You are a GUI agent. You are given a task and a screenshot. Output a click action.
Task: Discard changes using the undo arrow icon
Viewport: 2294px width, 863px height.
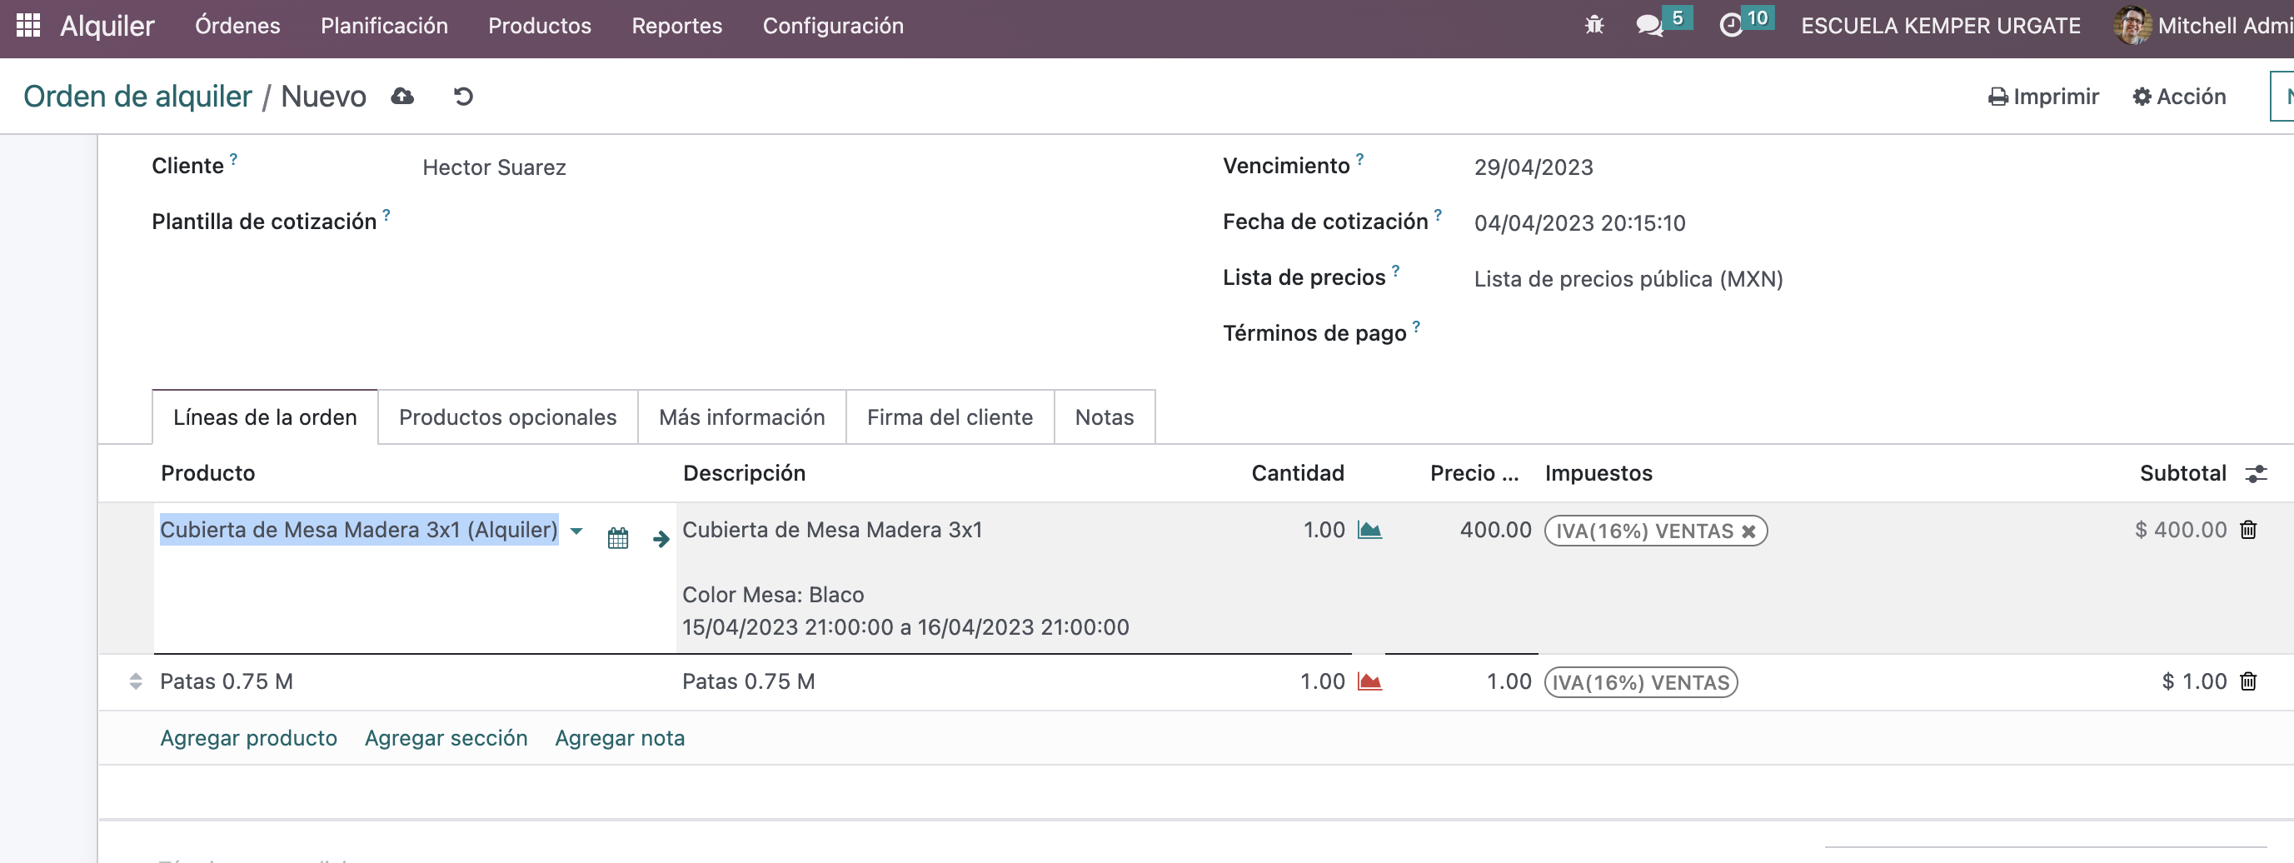point(462,96)
